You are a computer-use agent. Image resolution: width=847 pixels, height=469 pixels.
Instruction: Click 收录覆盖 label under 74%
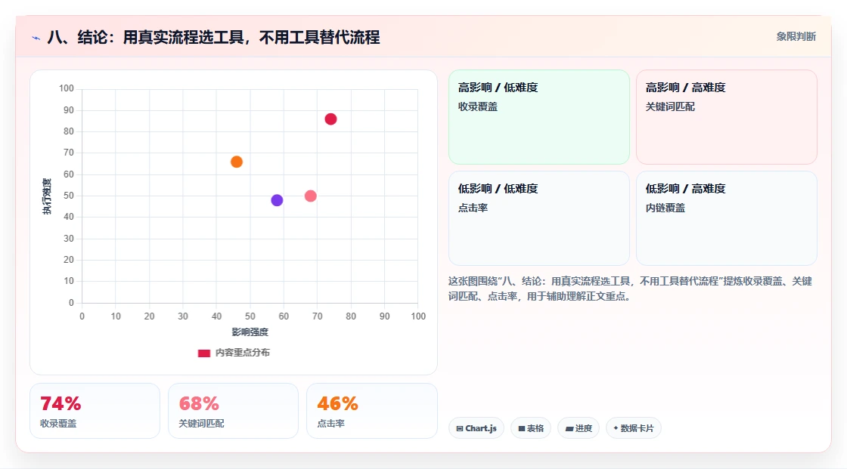[x=58, y=424]
